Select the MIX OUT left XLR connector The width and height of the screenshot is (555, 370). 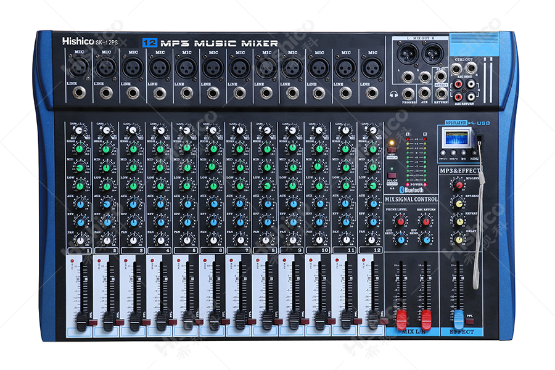click(x=407, y=53)
